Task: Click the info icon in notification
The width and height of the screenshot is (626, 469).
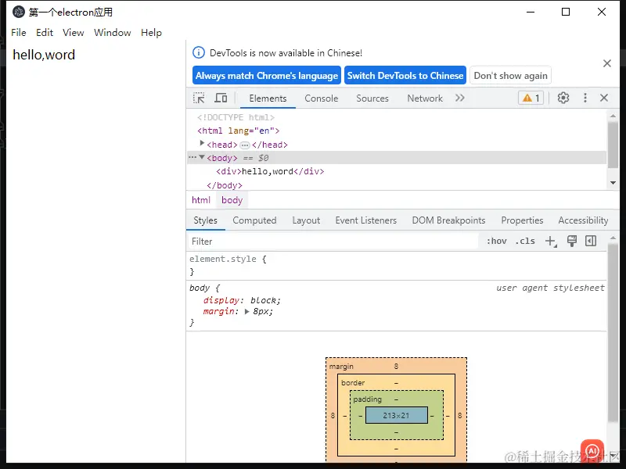Action: tap(199, 52)
